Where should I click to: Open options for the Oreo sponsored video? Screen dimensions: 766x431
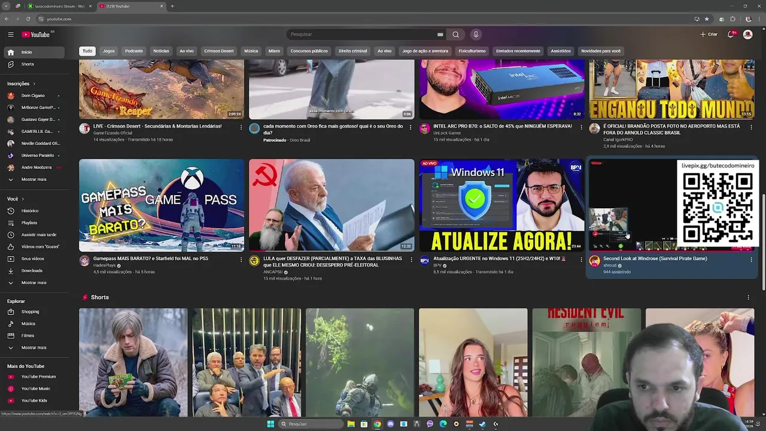tap(411, 127)
